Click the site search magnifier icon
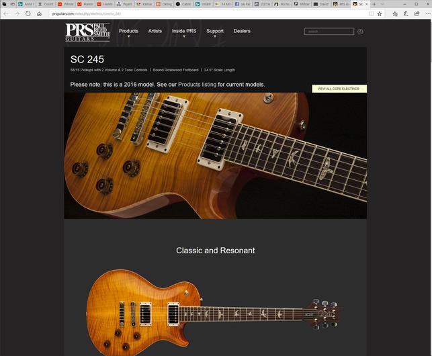432x356 pixels. point(360,32)
